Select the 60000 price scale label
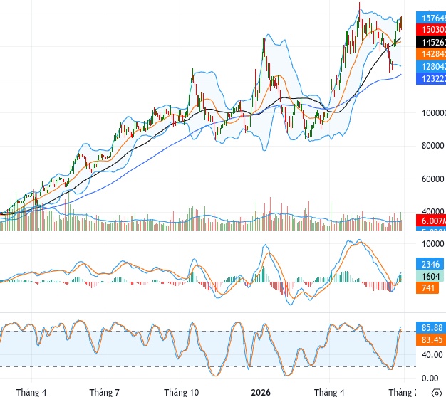 432,179
